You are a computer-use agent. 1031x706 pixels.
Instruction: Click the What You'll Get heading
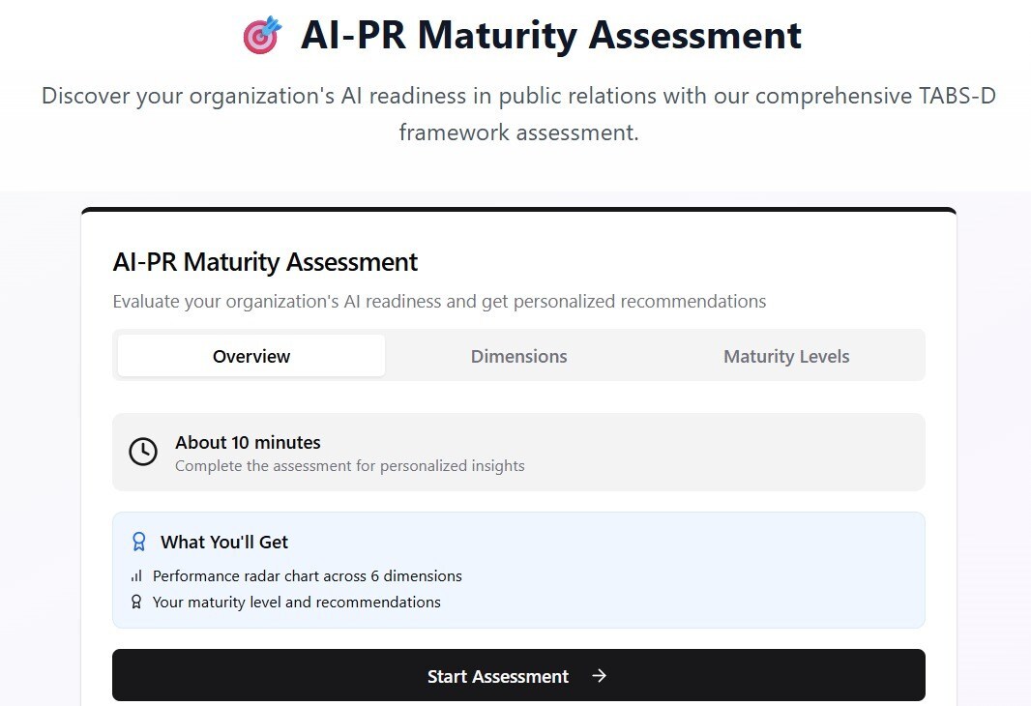tap(224, 542)
